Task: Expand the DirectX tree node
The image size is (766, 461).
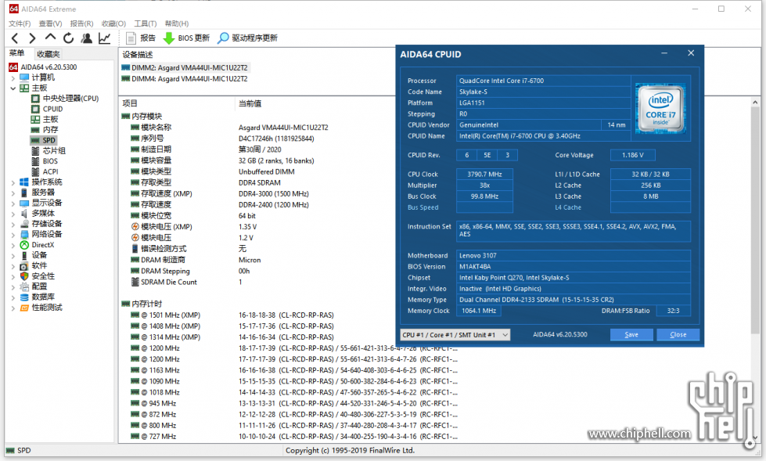Action: click(13, 245)
